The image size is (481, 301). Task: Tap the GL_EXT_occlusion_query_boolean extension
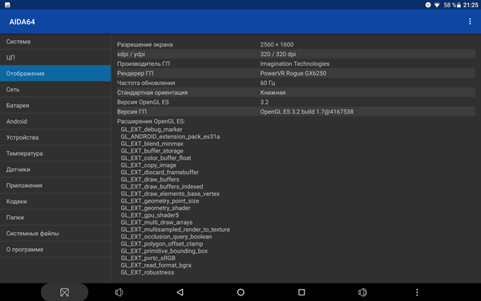[x=166, y=237]
